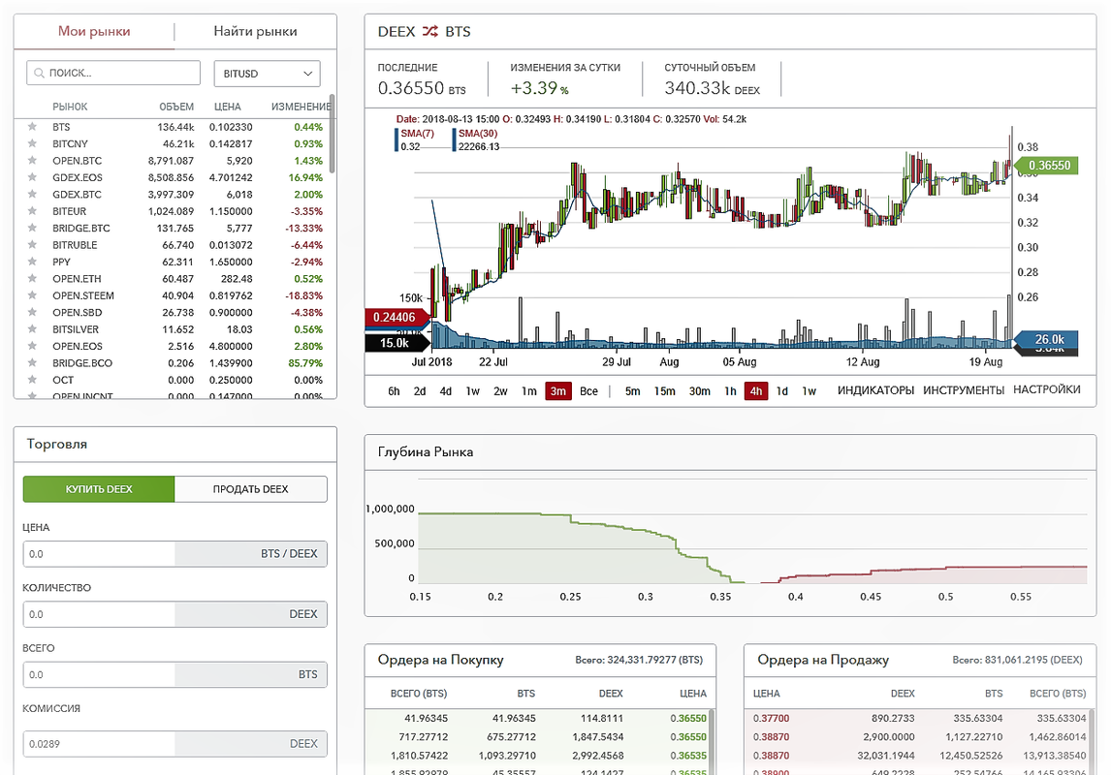The image size is (1111, 775).
Task: Click the Количество input field
Action: tap(175, 614)
